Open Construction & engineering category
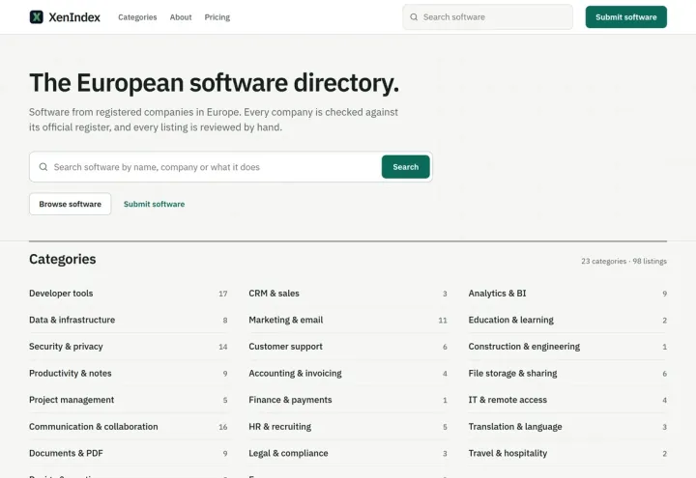Screen dimensions: 696x478 coord(567,347)
